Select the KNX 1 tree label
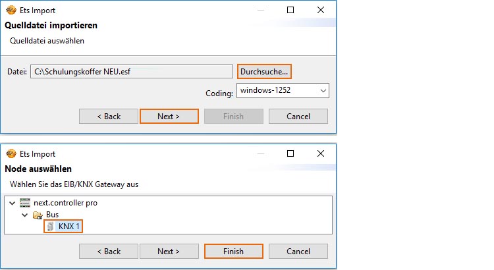Screen dimensions: 494x270 [x=69, y=227]
